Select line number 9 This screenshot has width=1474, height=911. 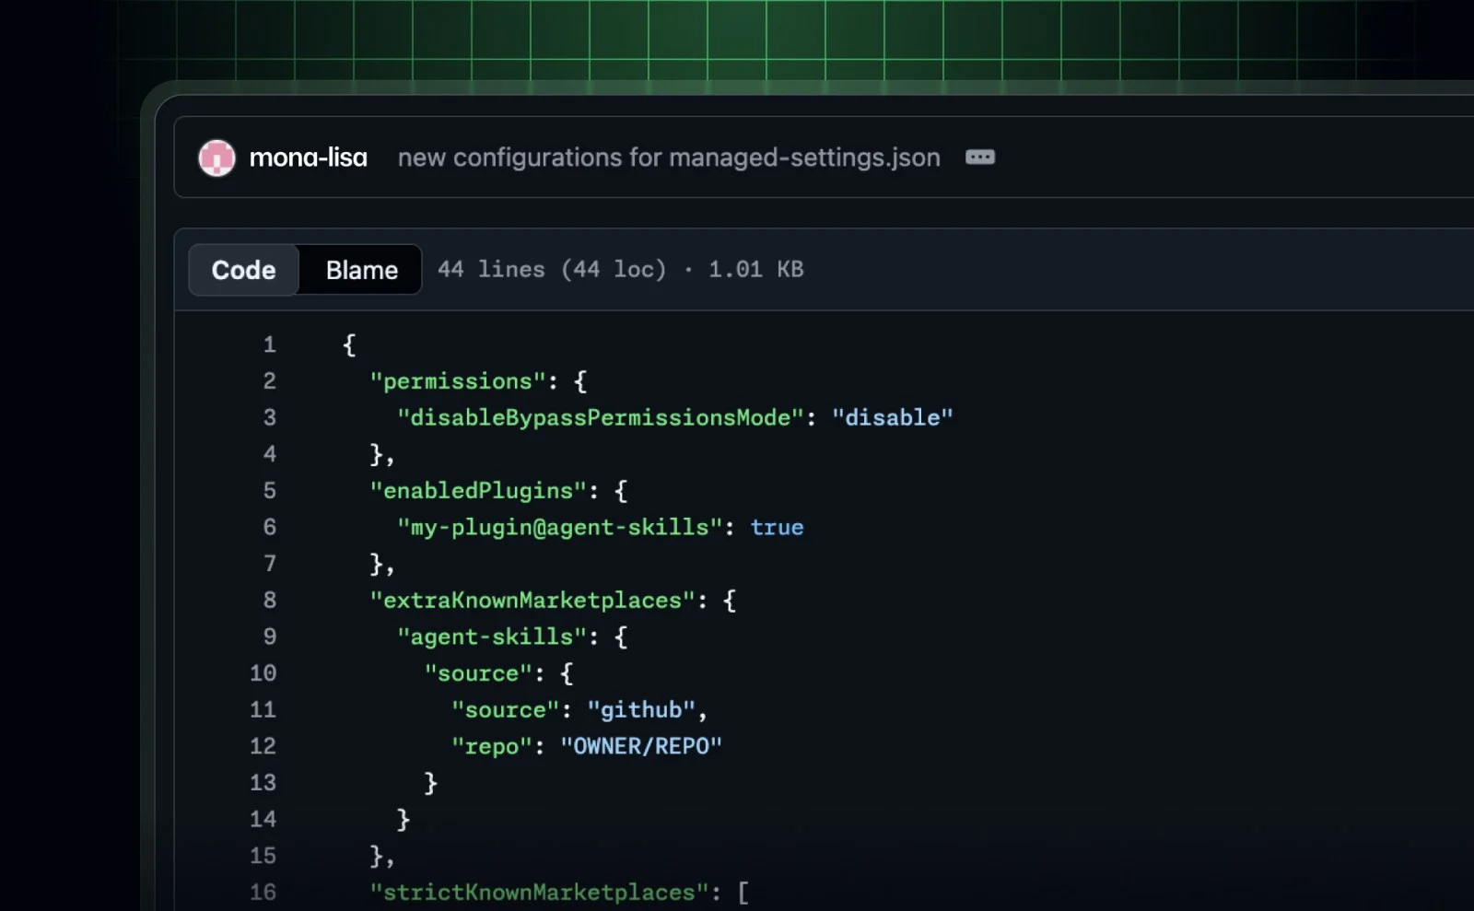[x=269, y=637]
